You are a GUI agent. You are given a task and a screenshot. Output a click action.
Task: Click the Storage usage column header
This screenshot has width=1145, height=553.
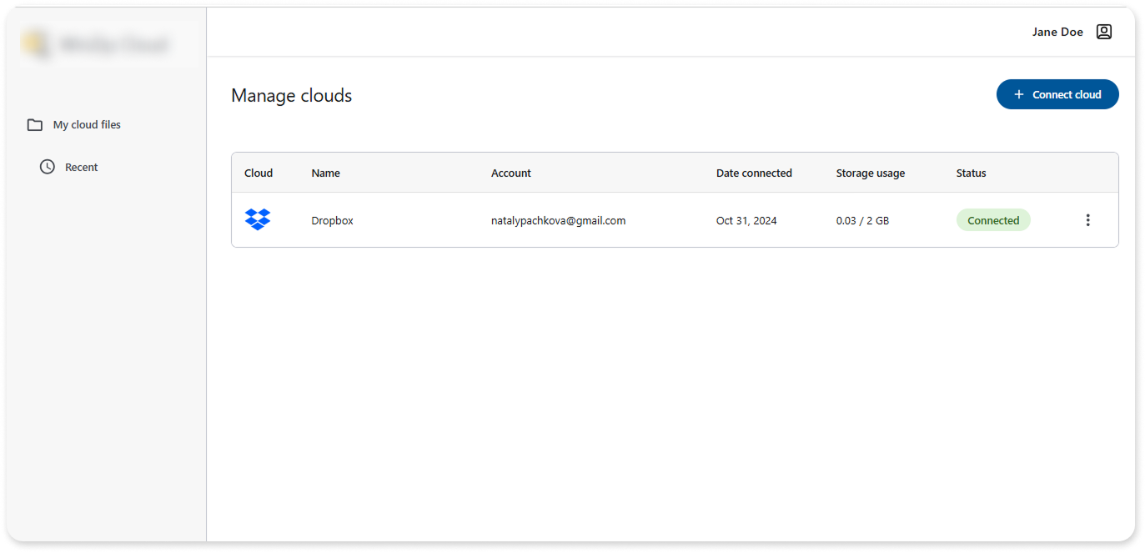coord(870,173)
